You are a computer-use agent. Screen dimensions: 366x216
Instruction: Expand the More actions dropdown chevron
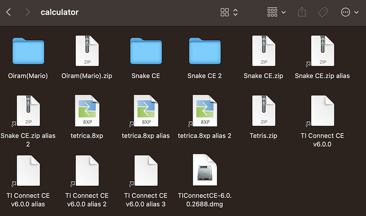click(x=356, y=12)
